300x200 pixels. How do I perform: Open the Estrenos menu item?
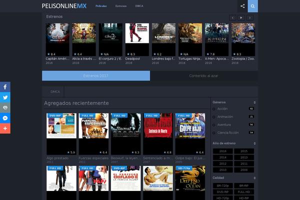click(121, 6)
